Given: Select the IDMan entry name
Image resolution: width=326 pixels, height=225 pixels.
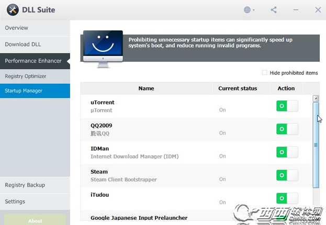Looking at the screenshot, I should click(99, 149).
